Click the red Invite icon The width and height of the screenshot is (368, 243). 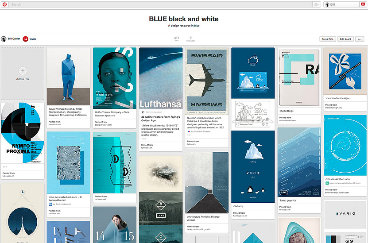25,39
